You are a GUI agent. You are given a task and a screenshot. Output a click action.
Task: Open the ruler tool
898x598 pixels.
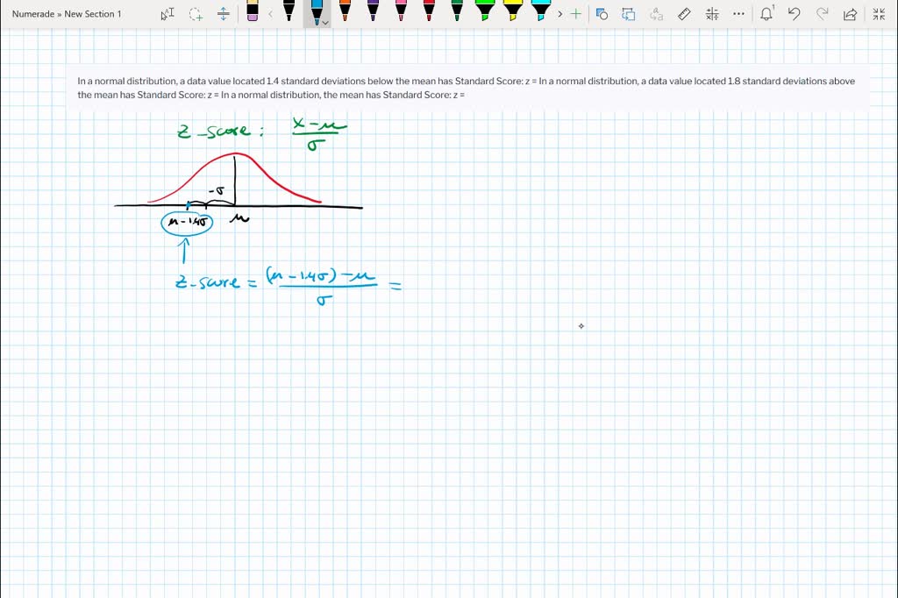[x=685, y=14]
